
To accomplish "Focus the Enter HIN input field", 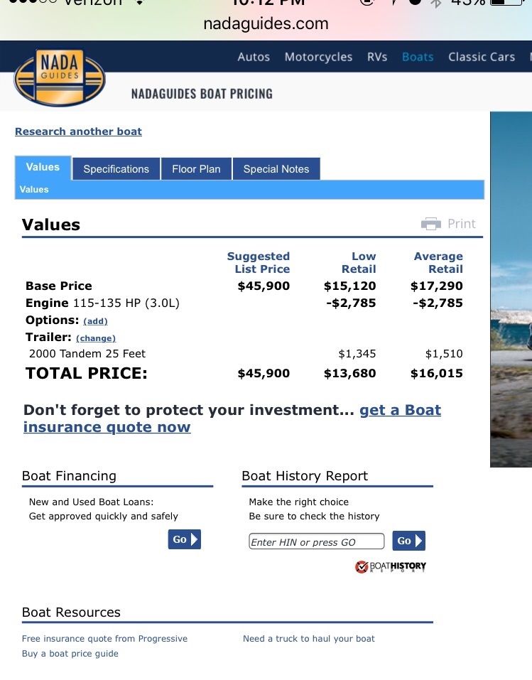I will (317, 541).
